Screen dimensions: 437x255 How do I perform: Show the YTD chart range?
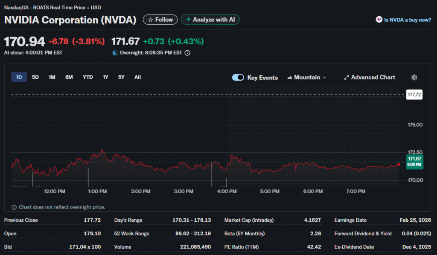87,77
